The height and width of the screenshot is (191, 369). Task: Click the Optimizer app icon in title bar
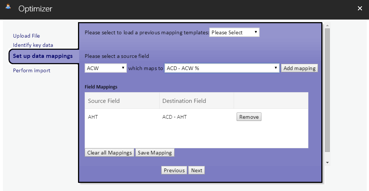click(x=8, y=7)
